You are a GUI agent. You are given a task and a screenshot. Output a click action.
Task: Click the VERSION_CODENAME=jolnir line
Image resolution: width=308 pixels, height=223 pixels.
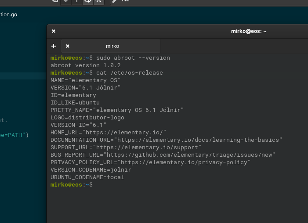(x=91, y=170)
